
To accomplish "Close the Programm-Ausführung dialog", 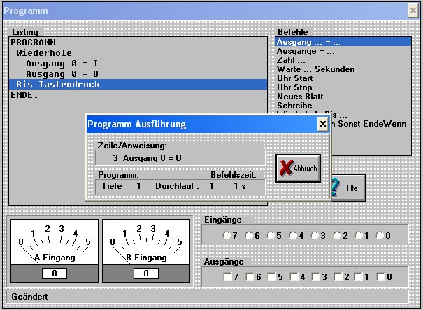I will (x=322, y=124).
